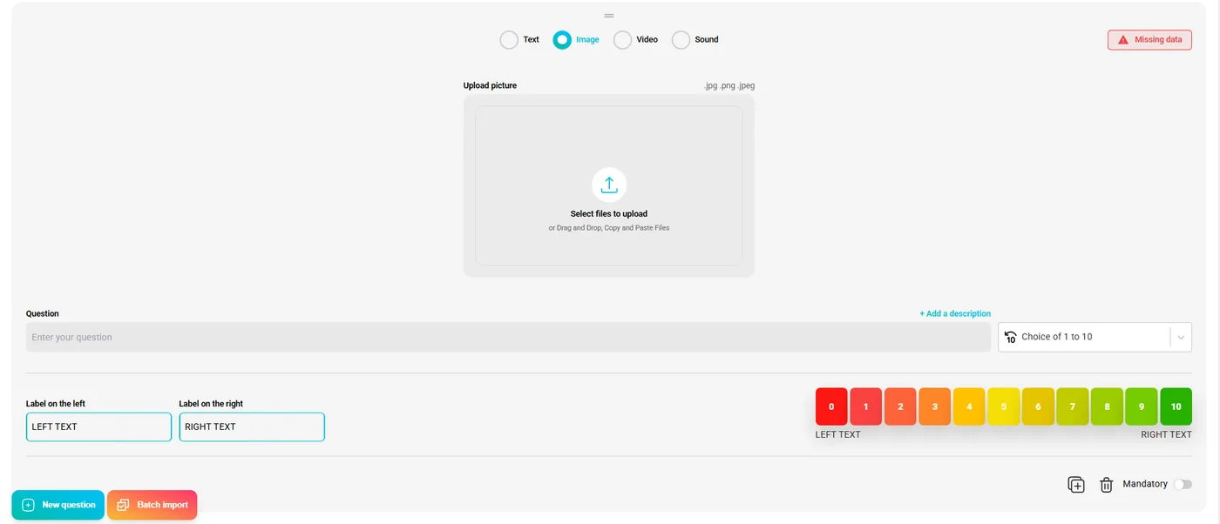Expand the response type selector chevron

click(x=1181, y=337)
